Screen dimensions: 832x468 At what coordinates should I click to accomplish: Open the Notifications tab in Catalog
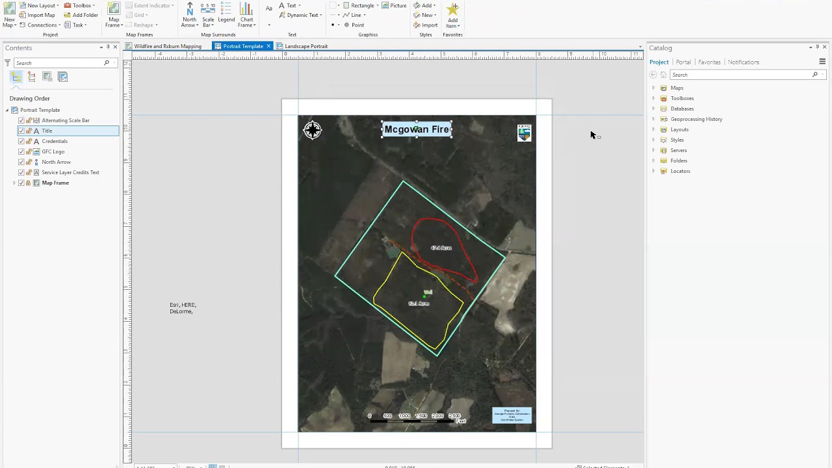[x=743, y=62]
